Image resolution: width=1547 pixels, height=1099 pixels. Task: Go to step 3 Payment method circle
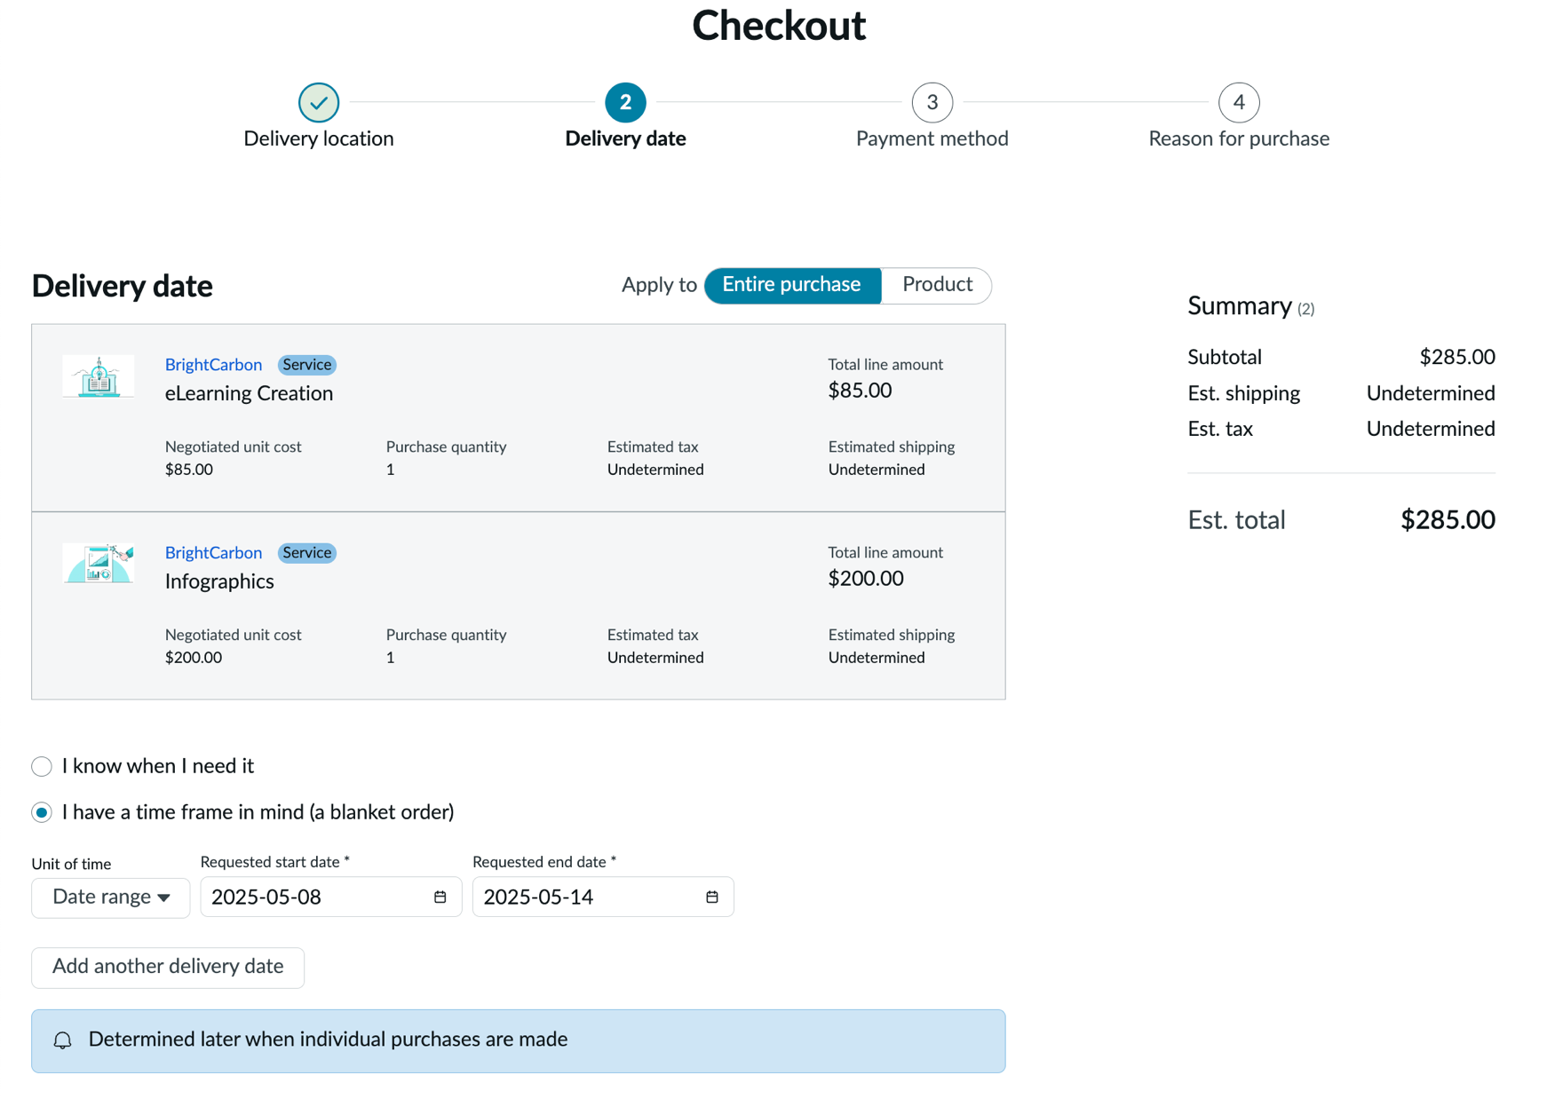[x=932, y=103]
